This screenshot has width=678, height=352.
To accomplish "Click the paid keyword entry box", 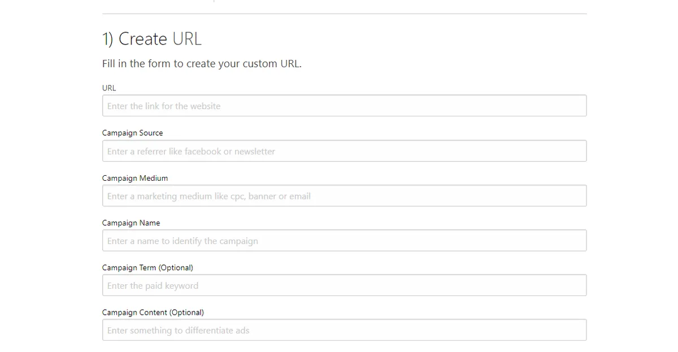I will [x=151, y=285].
